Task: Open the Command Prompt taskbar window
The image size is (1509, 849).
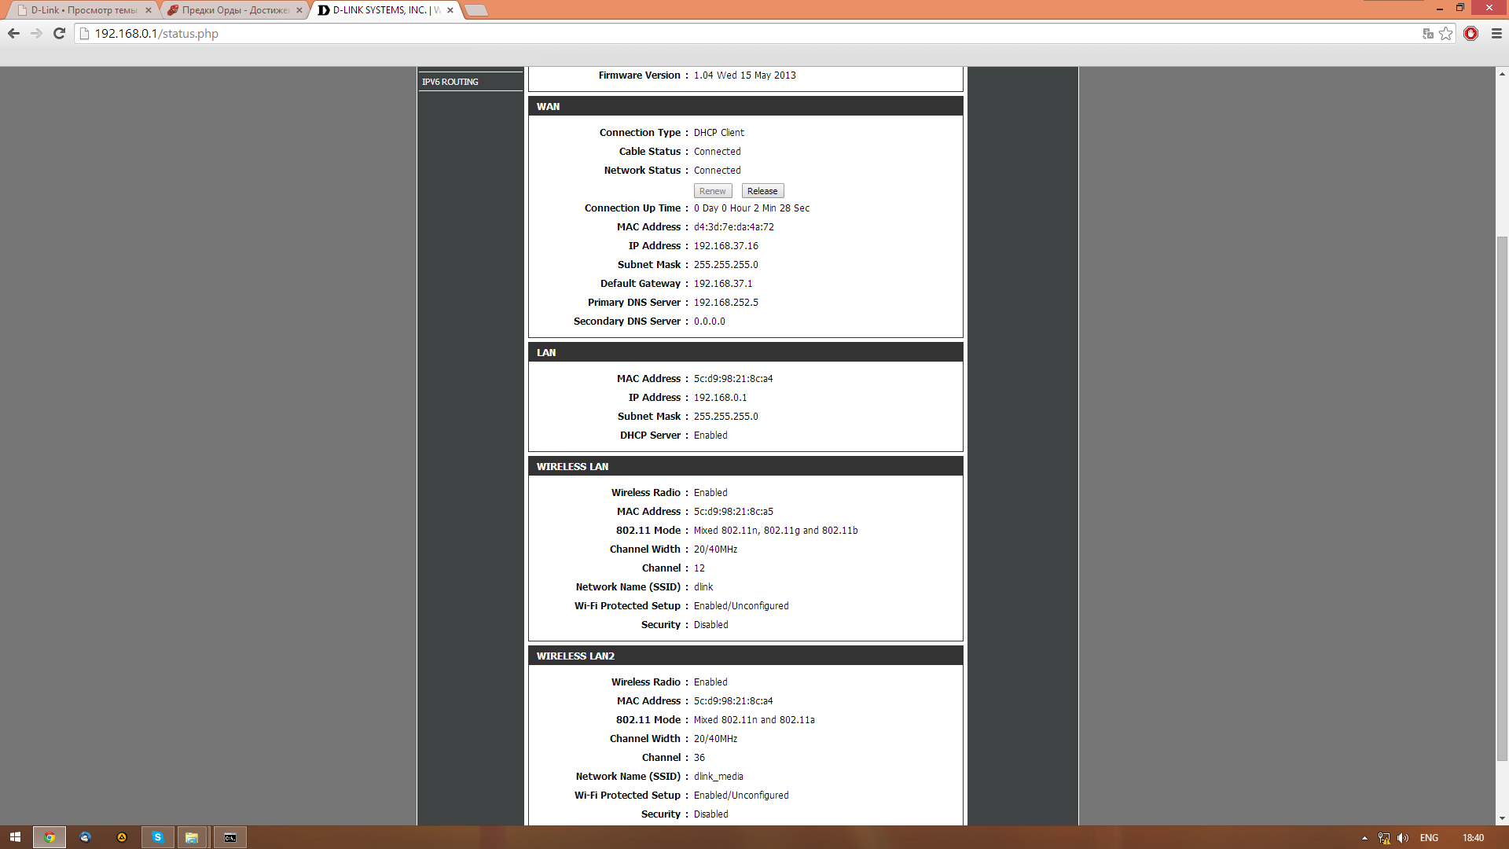Action: coord(230,837)
